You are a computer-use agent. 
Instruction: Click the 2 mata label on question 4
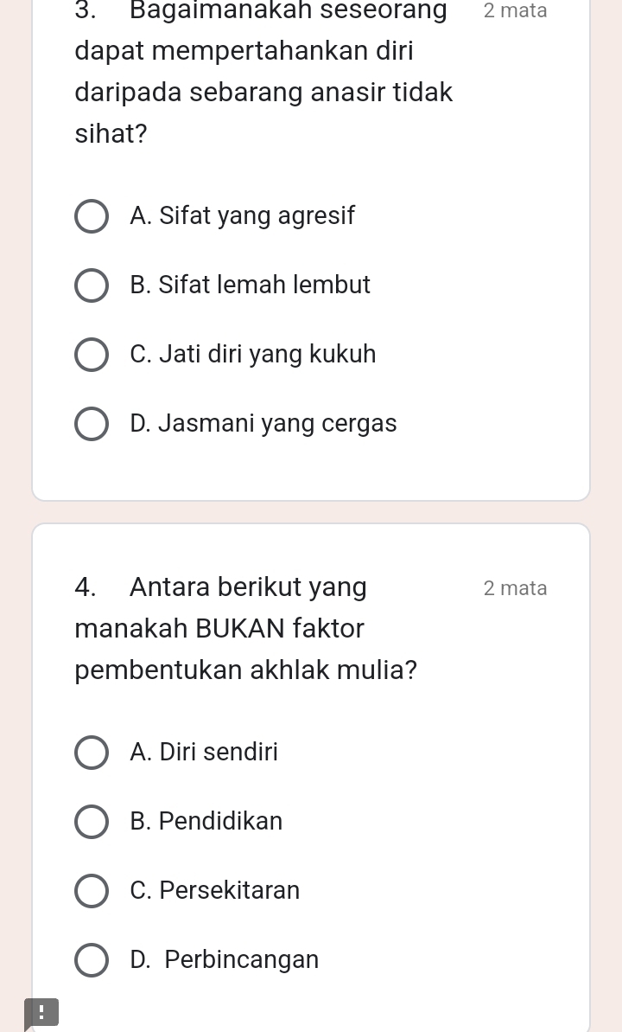click(515, 587)
